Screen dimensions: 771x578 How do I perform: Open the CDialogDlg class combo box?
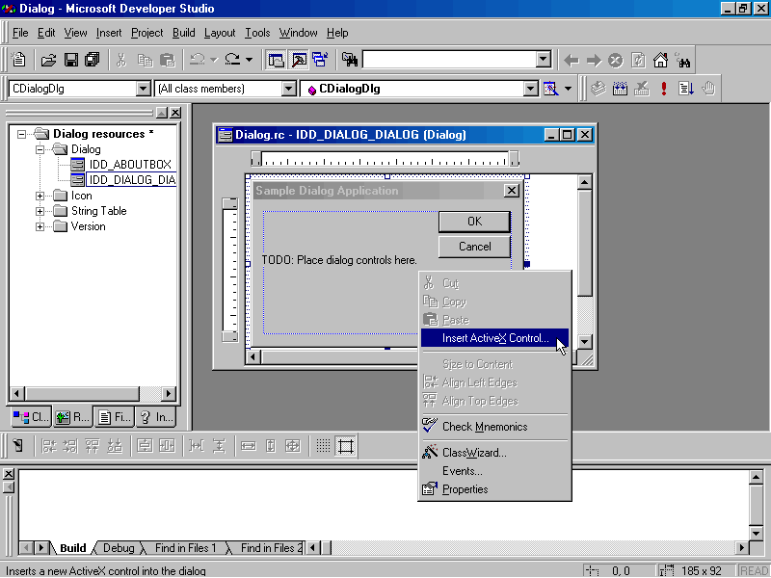(143, 89)
